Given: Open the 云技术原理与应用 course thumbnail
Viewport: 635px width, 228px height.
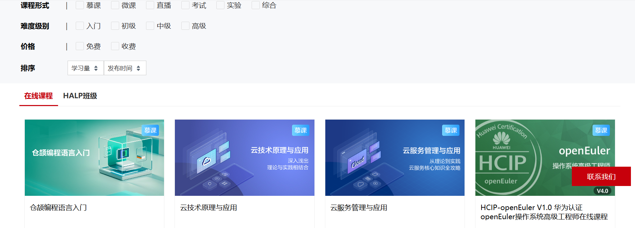Looking at the screenshot, I should pyautogui.click(x=244, y=158).
